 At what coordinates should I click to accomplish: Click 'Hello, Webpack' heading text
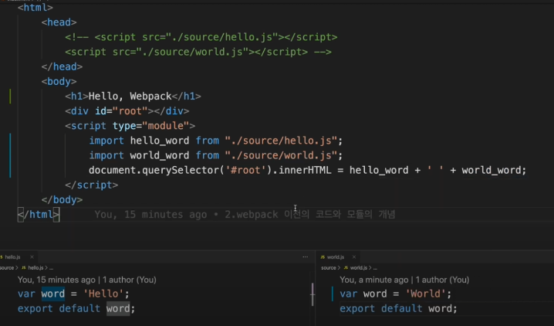pos(130,96)
